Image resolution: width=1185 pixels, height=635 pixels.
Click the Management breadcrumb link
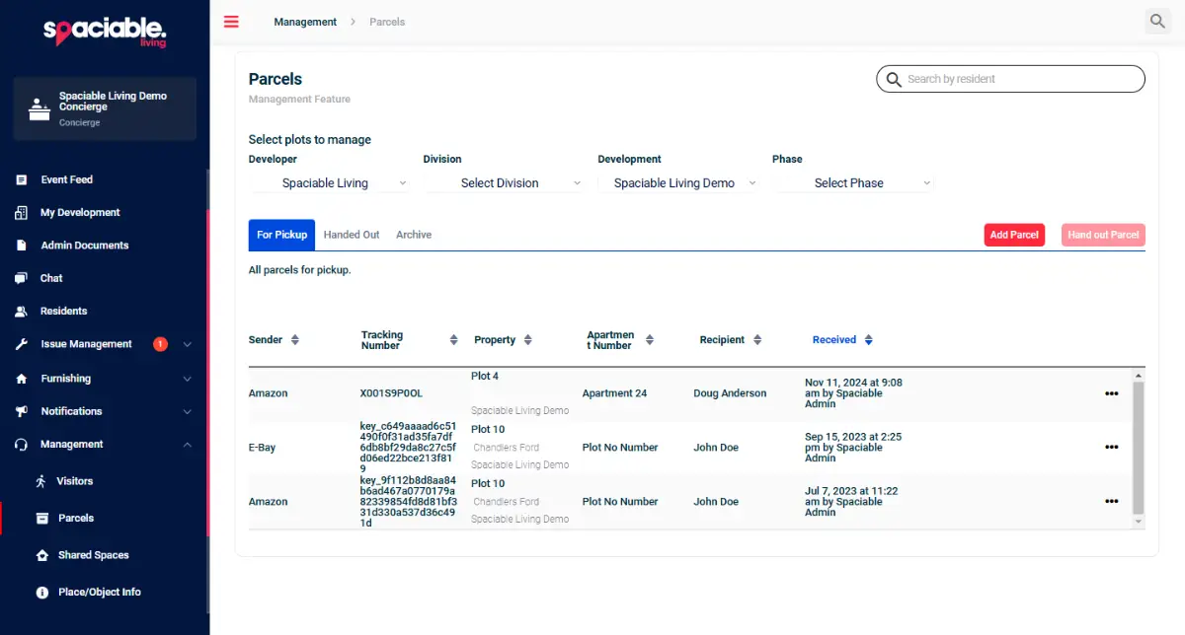point(305,22)
